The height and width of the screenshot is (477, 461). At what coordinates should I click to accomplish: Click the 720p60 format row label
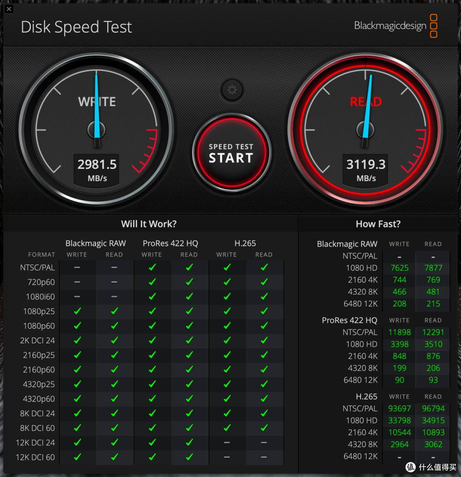click(x=41, y=282)
